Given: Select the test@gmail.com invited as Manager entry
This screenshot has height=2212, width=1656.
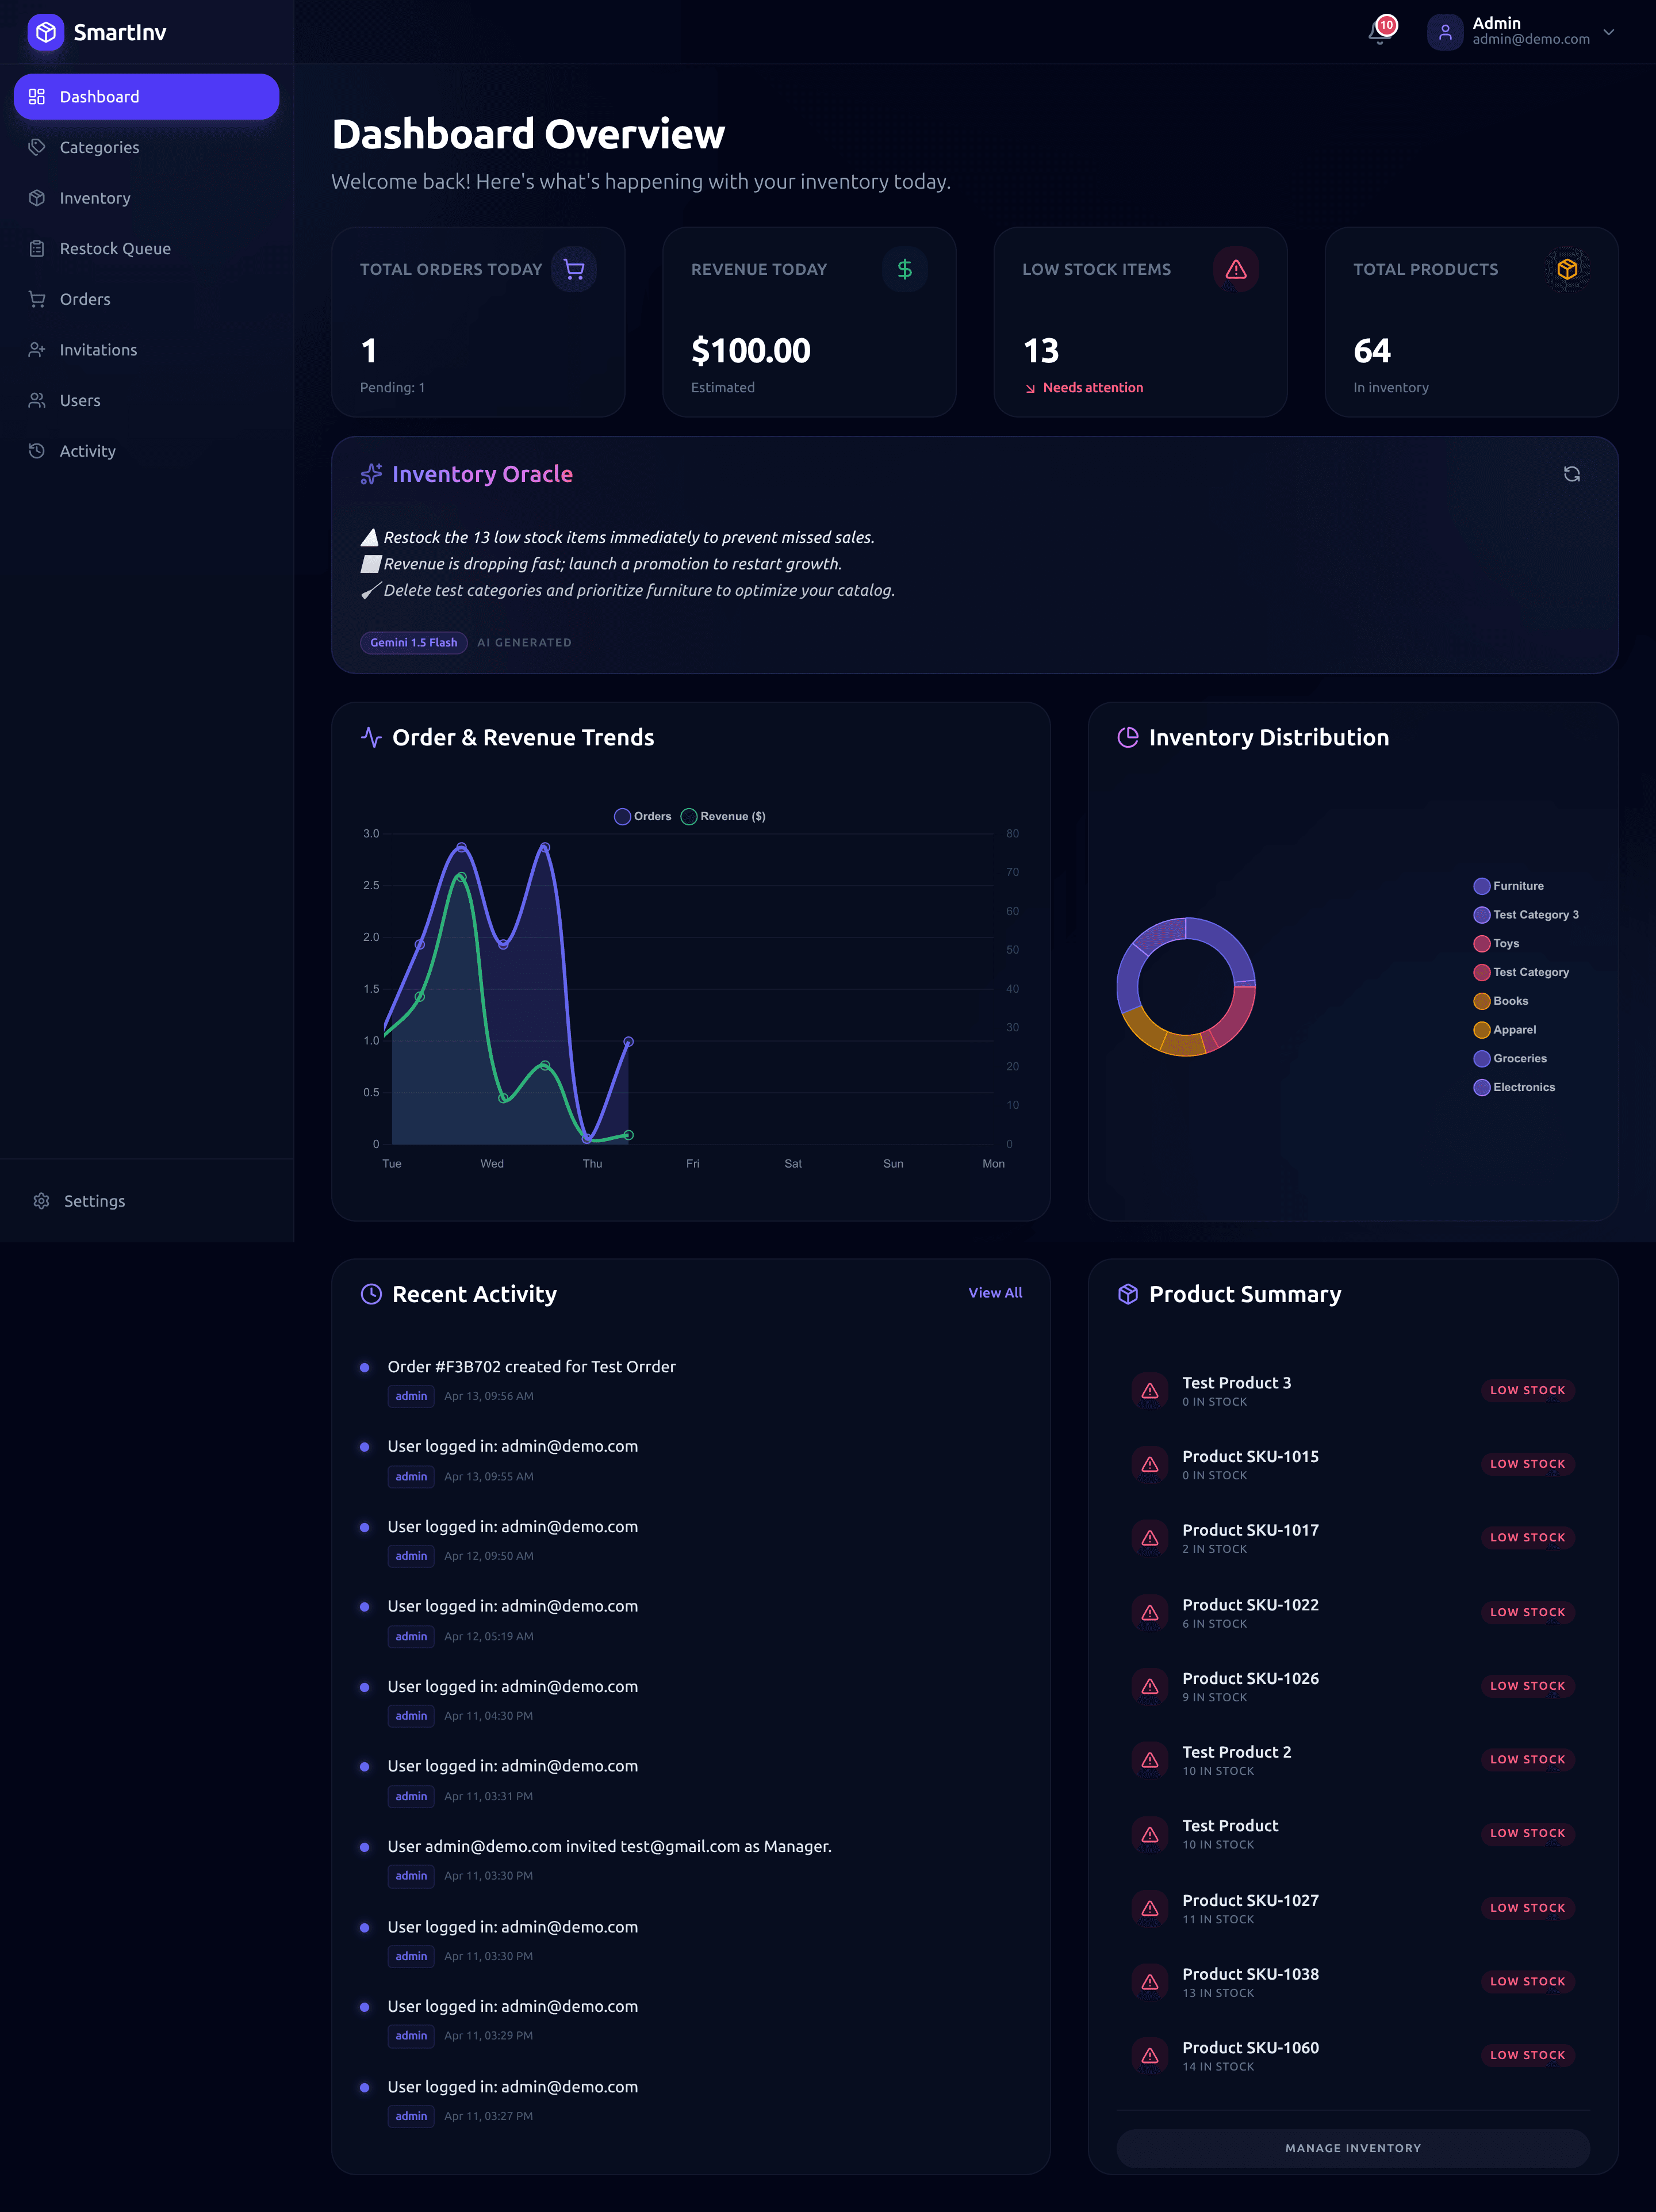Looking at the screenshot, I should coord(609,1847).
